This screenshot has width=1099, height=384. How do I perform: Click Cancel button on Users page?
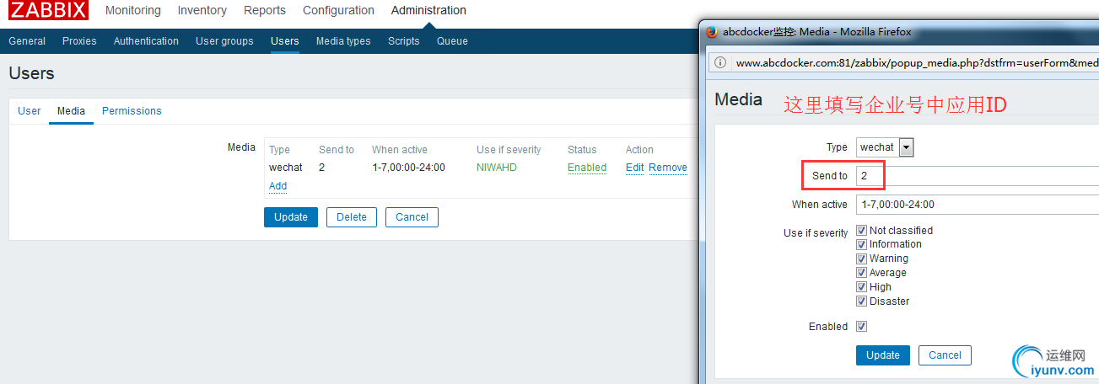coord(412,217)
